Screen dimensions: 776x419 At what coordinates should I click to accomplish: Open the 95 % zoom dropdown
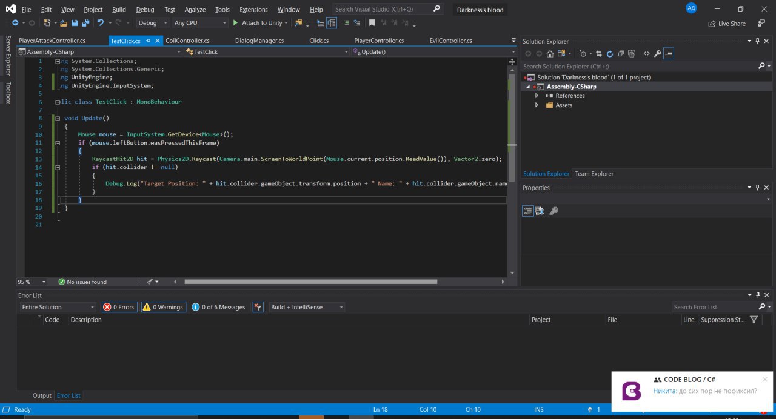pos(32,282)
